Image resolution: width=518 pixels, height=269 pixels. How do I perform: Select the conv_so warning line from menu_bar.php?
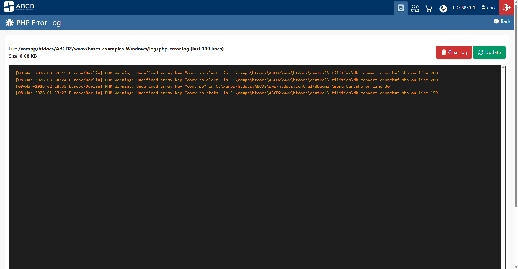204,86
